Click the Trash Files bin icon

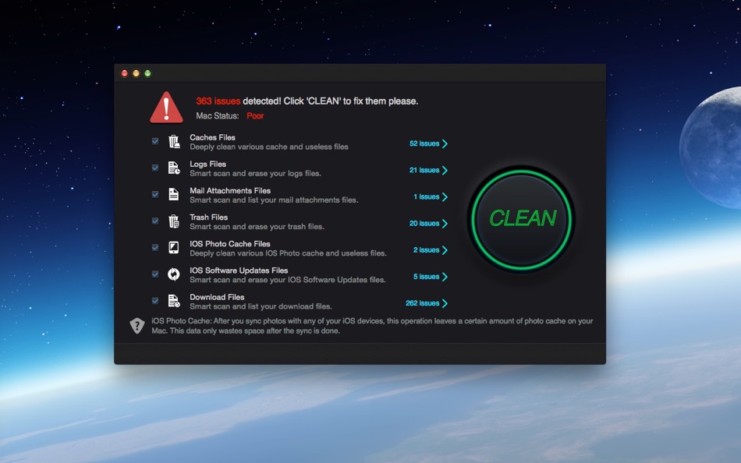click(x=173, y=221)
